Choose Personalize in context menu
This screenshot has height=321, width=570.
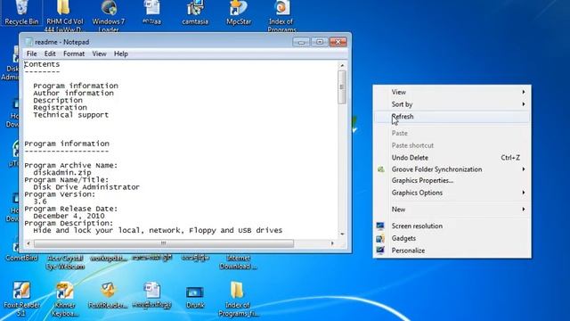pos(452,251)
